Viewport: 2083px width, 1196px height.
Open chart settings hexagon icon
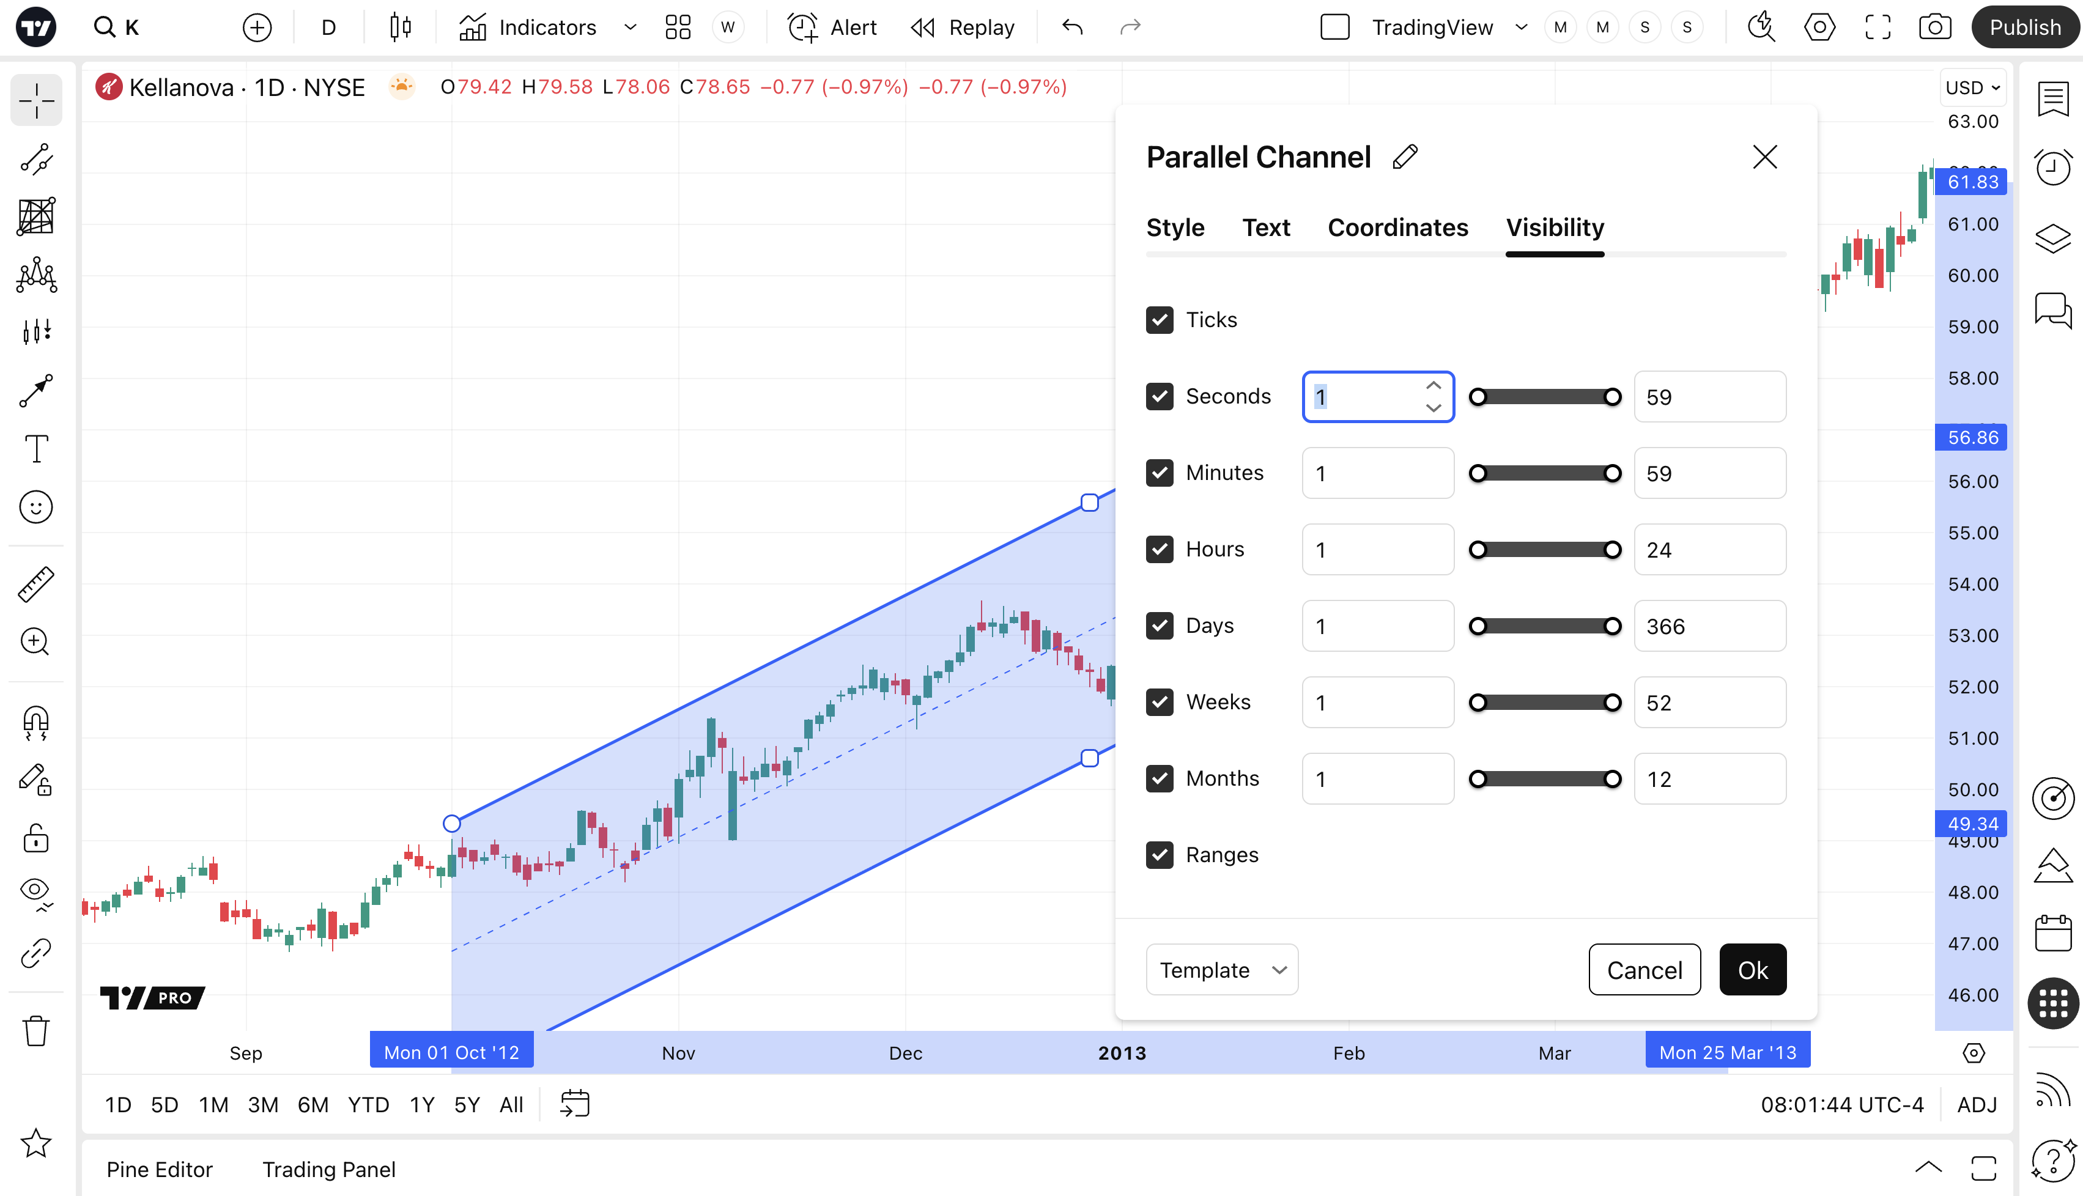(1819, 28)
